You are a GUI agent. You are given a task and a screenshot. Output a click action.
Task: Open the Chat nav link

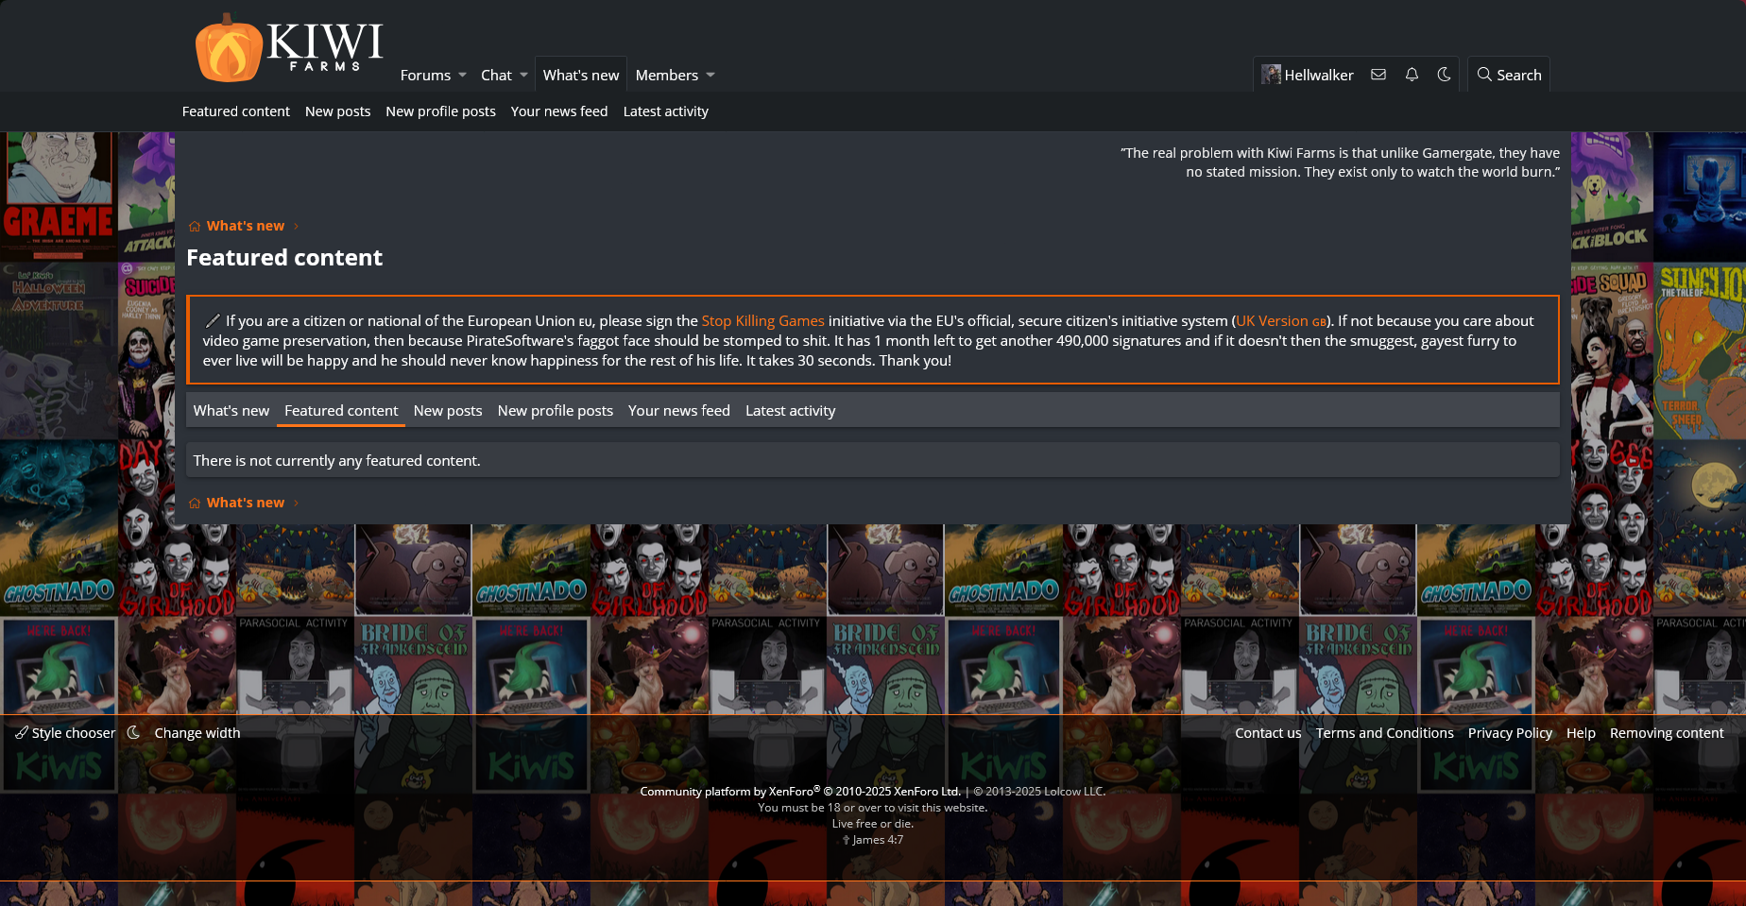(496, 76)
